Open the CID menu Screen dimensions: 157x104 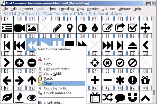point(104,9)
